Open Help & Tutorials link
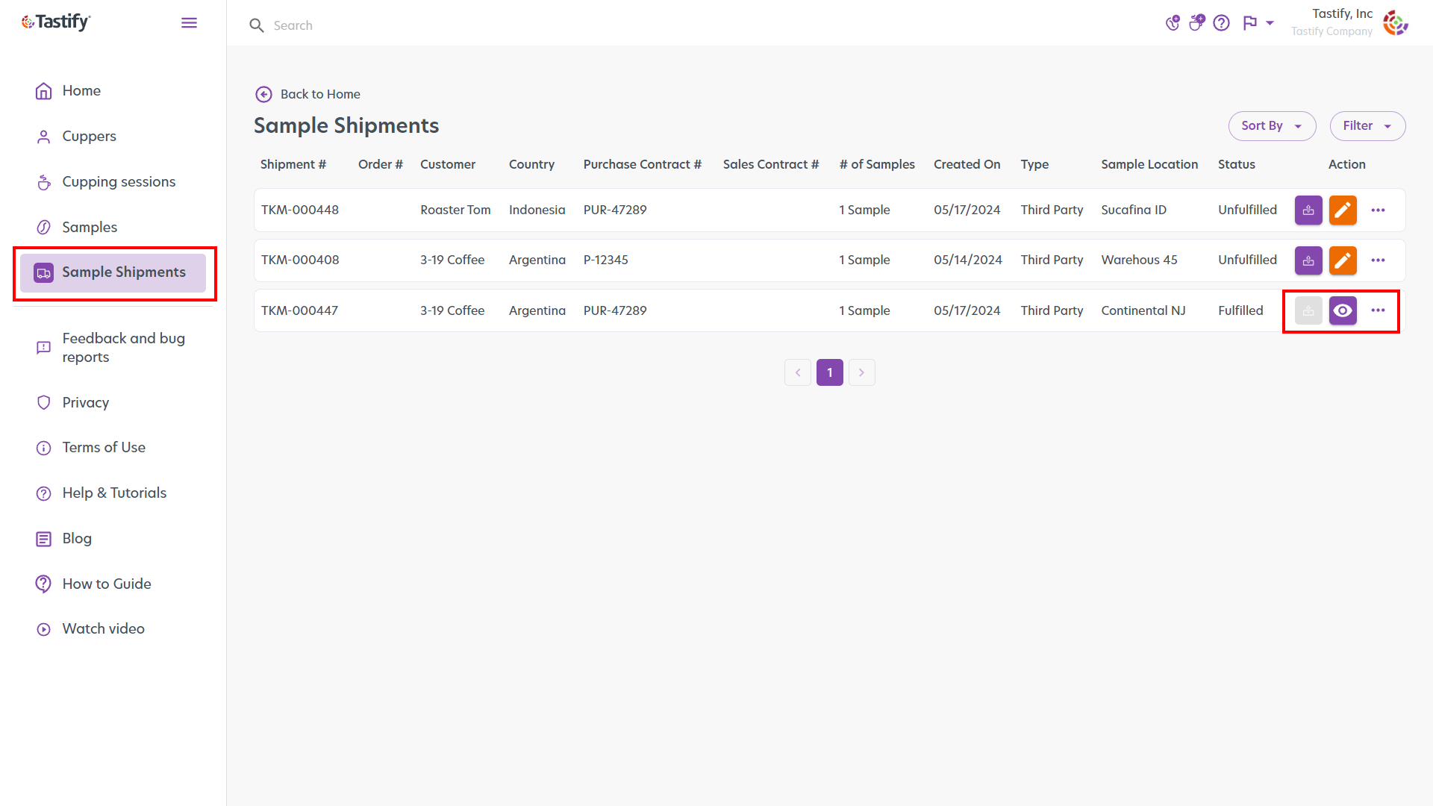Image resolution: width=1433 pixels, height=806 pixels. coord(113,493)
